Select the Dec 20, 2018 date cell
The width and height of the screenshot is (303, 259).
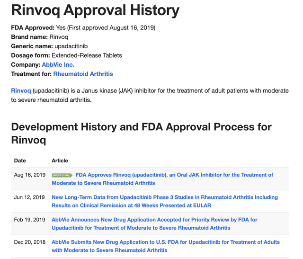30,242
